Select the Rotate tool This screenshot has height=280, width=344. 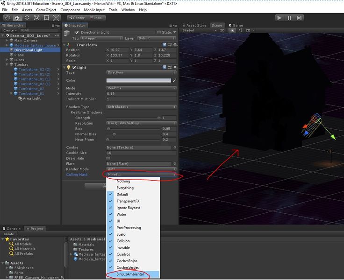click(27, 18)
